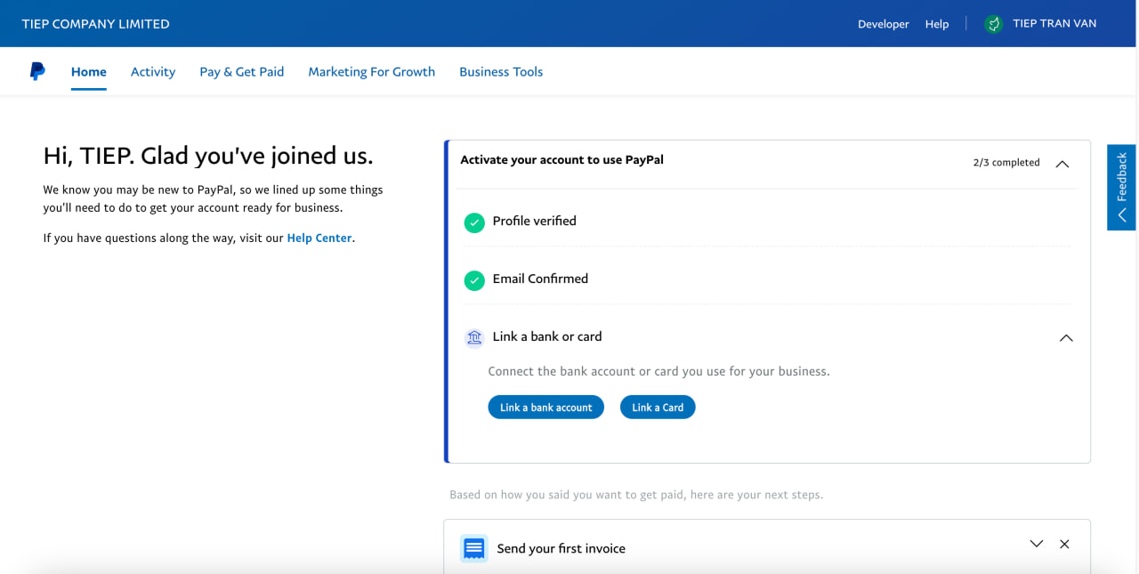
Task: Click the Profile verified green checkmark
Action: [474, 222]
